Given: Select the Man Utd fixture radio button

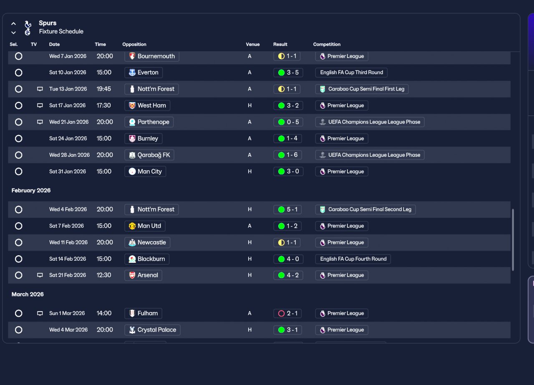Looking at the screenshot, I should click(18, 226).
